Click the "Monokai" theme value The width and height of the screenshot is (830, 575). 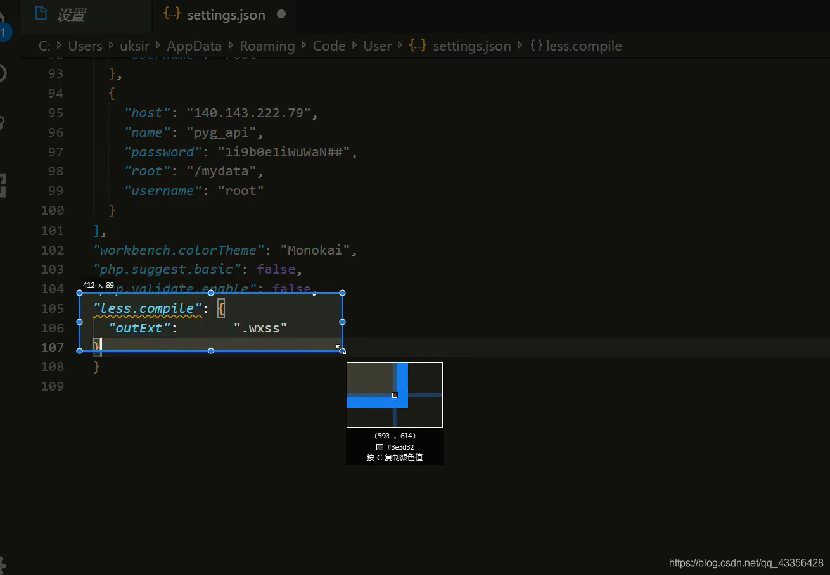pos(315,250)
